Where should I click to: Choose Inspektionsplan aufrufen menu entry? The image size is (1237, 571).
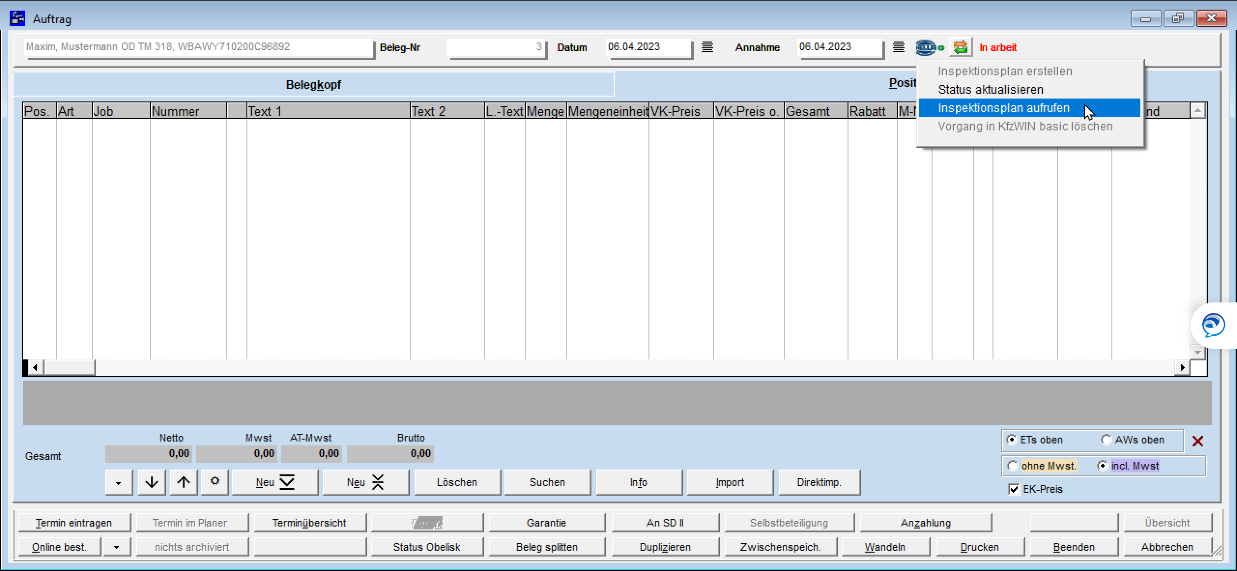click(1029, 108)
